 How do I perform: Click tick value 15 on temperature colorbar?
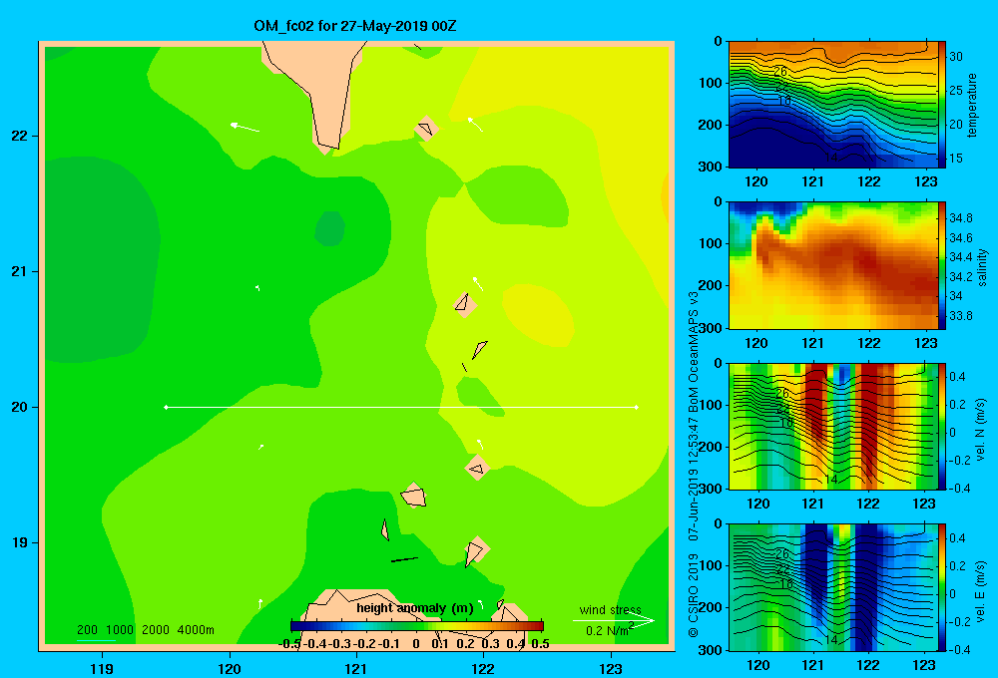point(956,158)
